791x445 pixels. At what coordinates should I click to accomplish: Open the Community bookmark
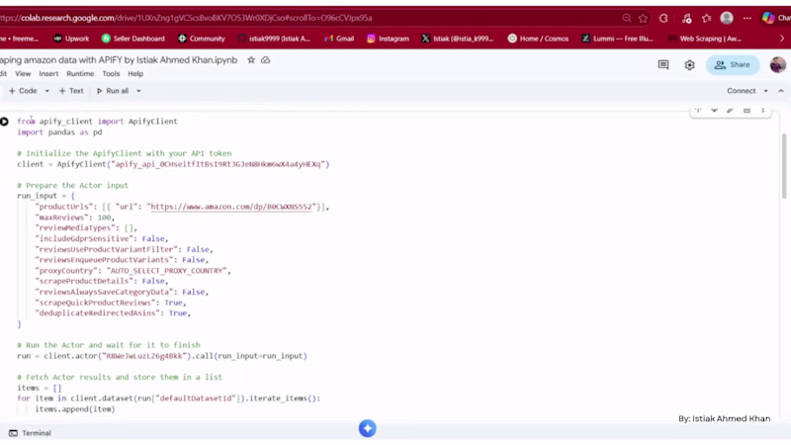[x=202, y=39]
